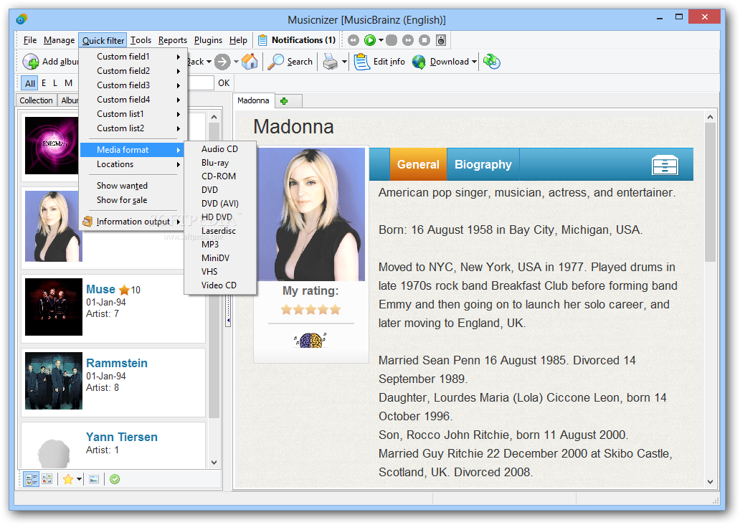Open the Yann Tiersen artist link

(x=122, y=437)
